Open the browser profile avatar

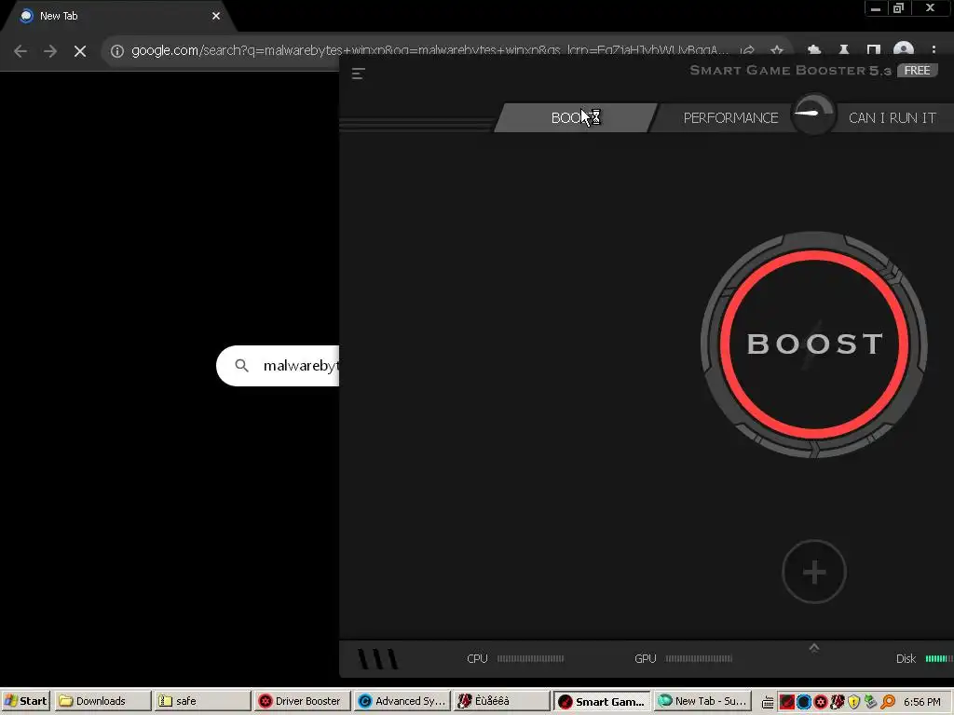tap(903, 50)
